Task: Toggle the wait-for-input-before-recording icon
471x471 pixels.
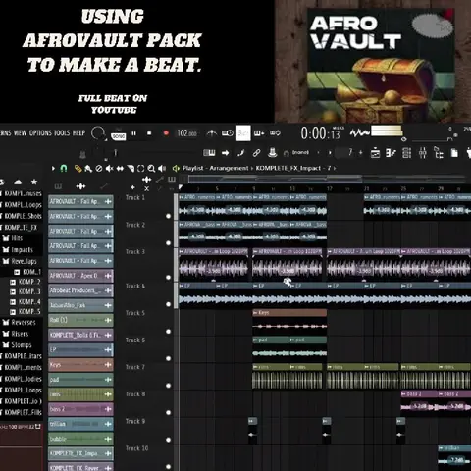Action: tap(228, 133)
